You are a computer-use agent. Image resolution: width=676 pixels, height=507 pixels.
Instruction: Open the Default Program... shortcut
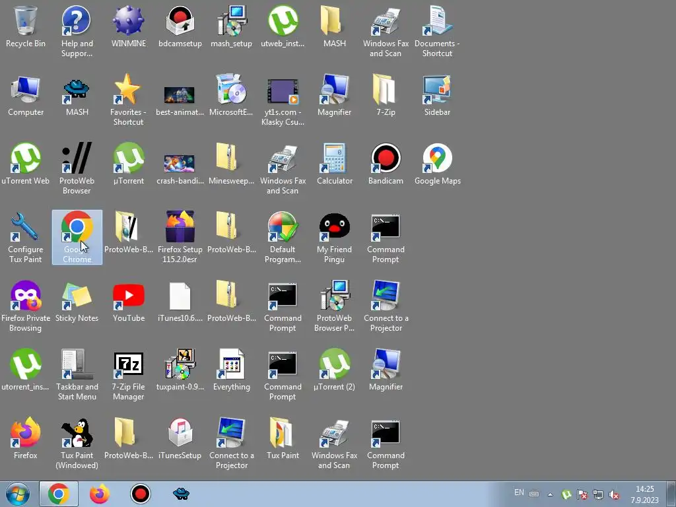click(283, 237)
